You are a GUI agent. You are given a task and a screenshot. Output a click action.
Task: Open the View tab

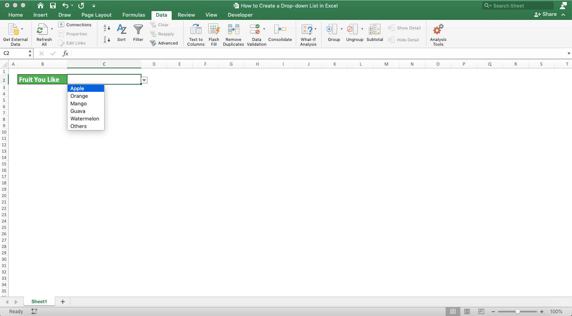[211, 15]
